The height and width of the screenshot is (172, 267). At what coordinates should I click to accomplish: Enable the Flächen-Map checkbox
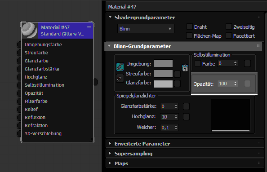tap(189, 36)
